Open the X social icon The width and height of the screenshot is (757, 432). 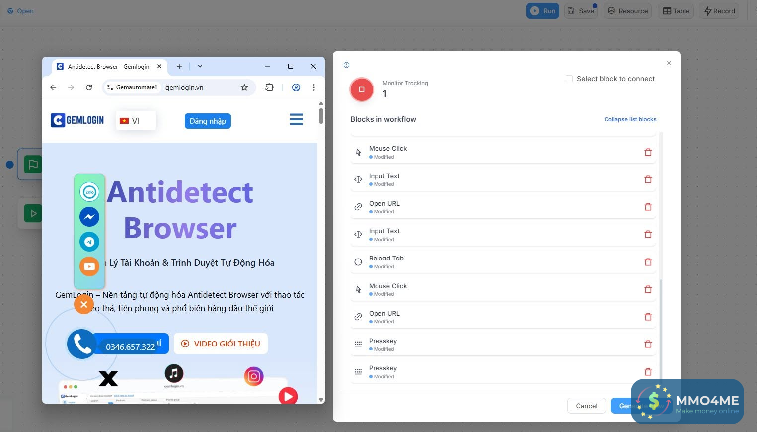click(x=108, y=379)
